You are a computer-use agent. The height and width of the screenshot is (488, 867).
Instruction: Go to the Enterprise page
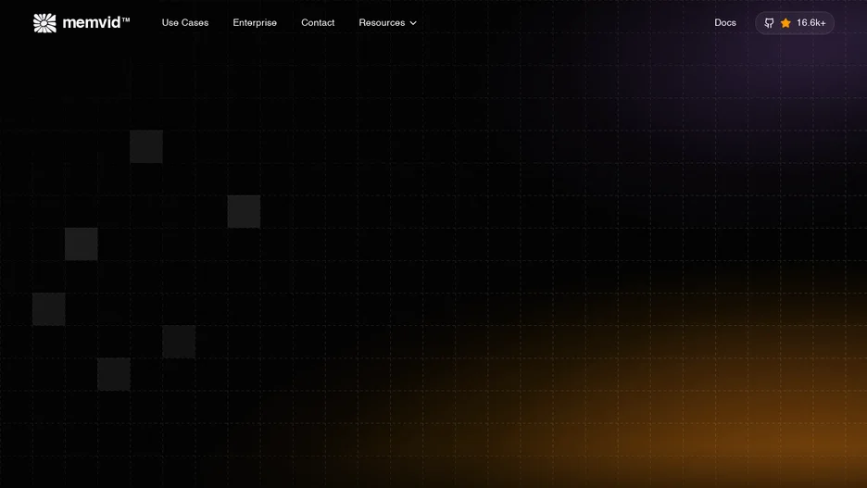click(x=255, y=22)
